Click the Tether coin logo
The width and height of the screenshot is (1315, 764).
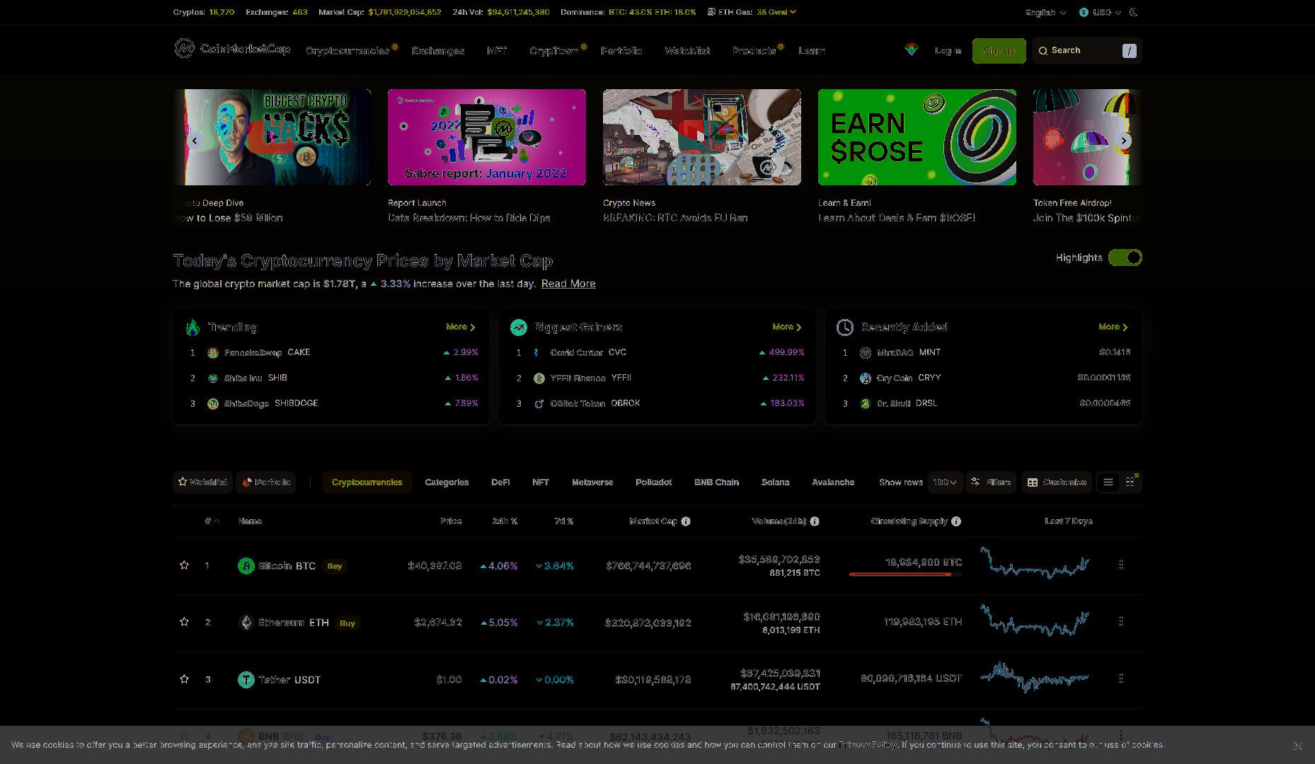(246, 680)
